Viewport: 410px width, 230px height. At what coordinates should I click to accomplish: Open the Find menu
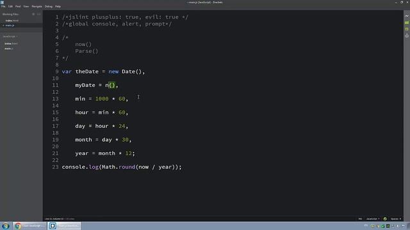pos(18,6)
